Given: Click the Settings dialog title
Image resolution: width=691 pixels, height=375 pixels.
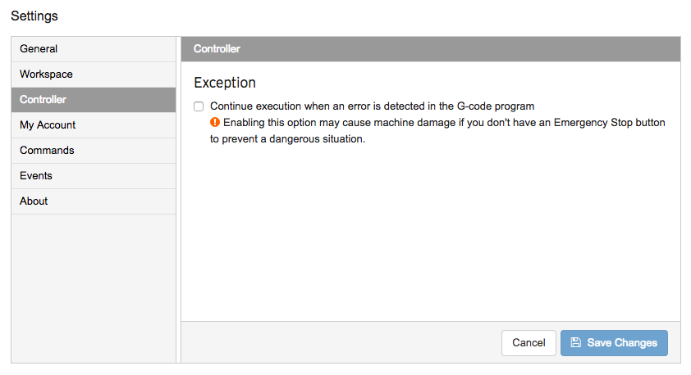Looking at the screenshot, I should pos(34,16).
